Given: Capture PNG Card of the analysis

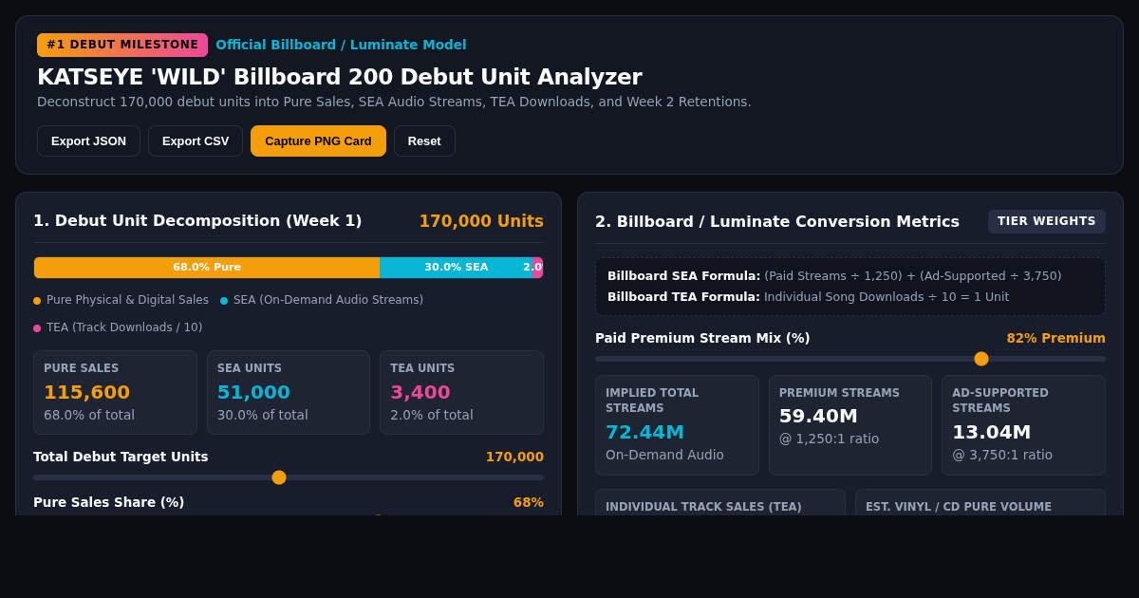Looking at the screenshot, I should point(318,140).
